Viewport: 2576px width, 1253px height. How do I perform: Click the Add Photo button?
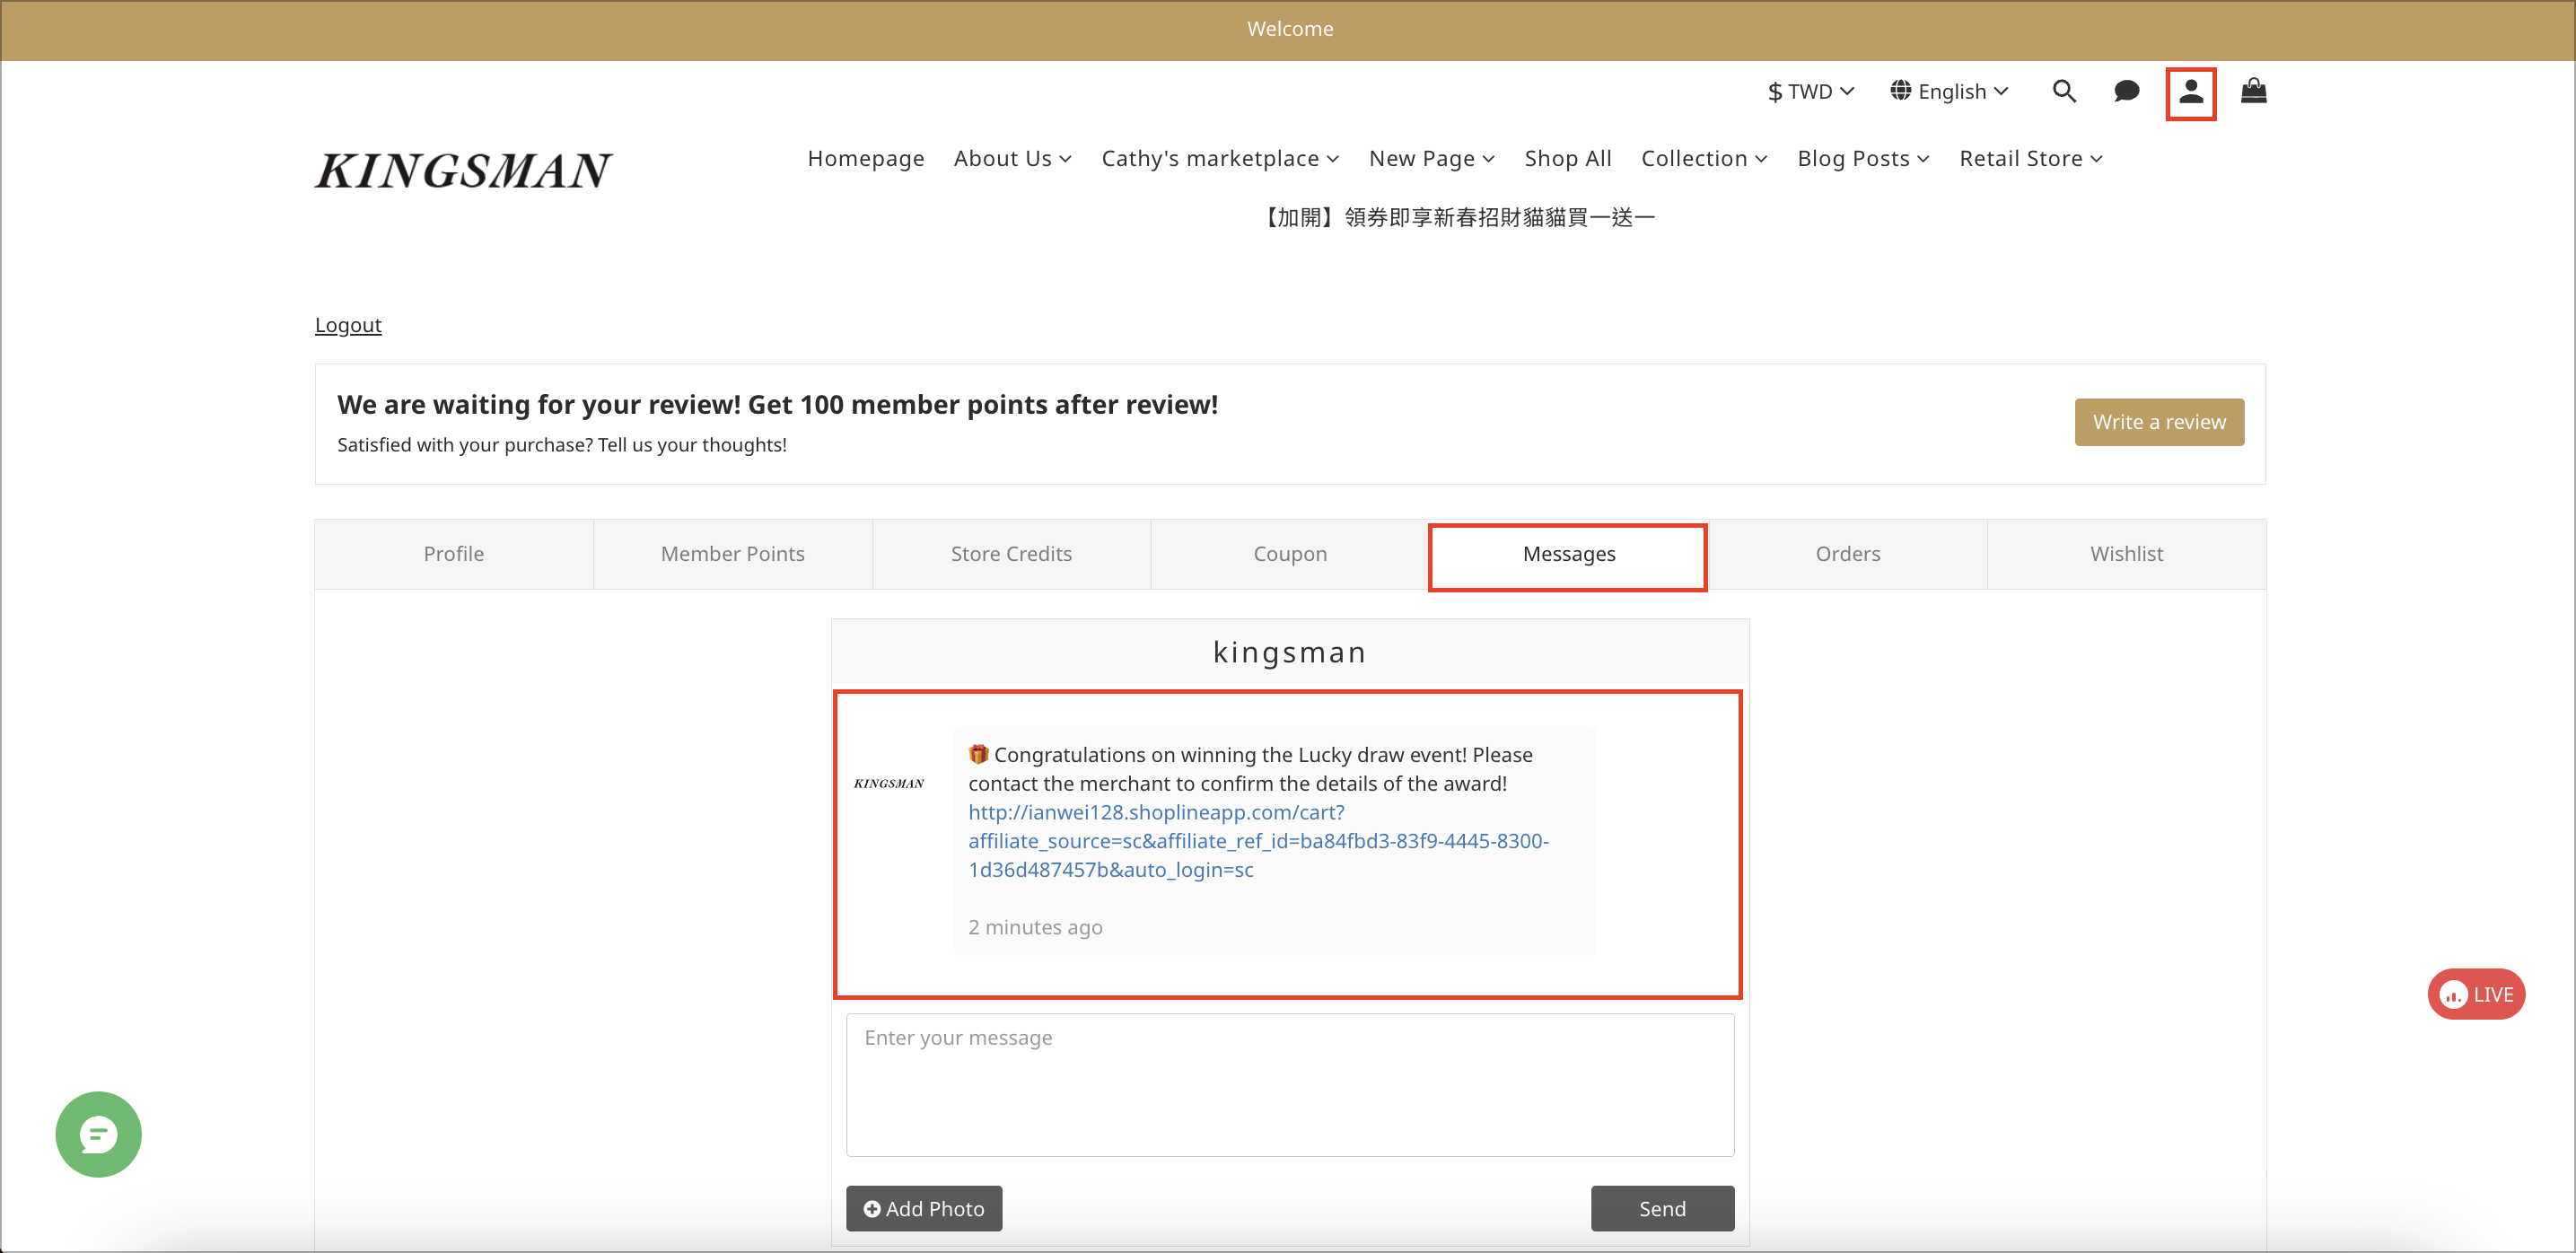coord(924,1208)
